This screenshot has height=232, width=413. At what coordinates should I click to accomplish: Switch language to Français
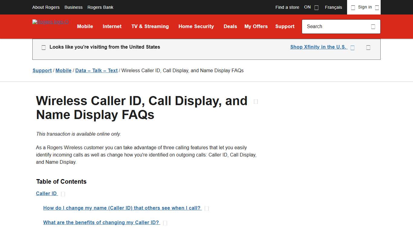click(x=333, y=7)
